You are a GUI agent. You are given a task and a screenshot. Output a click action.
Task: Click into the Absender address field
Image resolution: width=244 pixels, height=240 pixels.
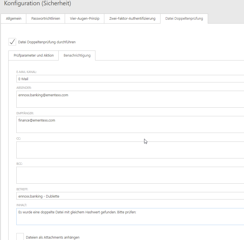tap(130, 99)
